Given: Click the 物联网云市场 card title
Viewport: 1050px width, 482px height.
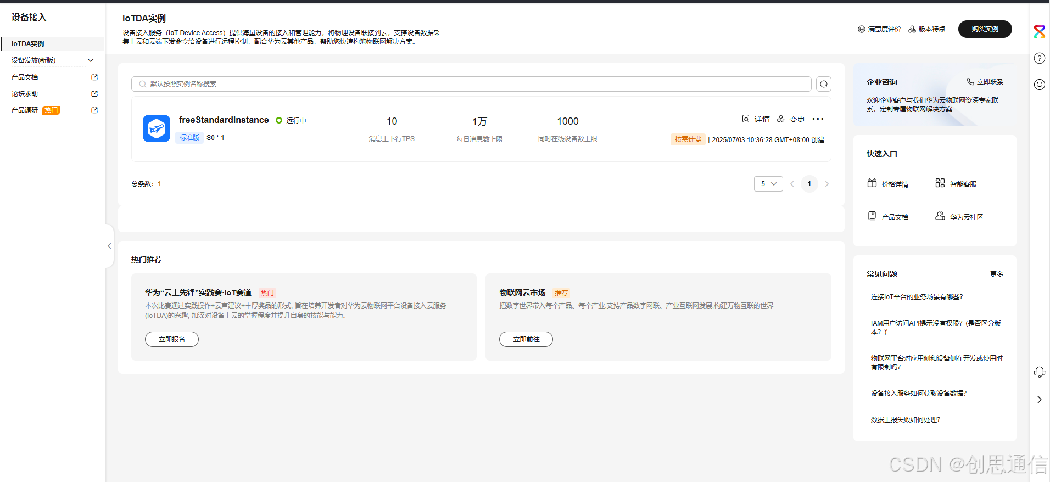Looking at the screenshot, I should 522,293.
